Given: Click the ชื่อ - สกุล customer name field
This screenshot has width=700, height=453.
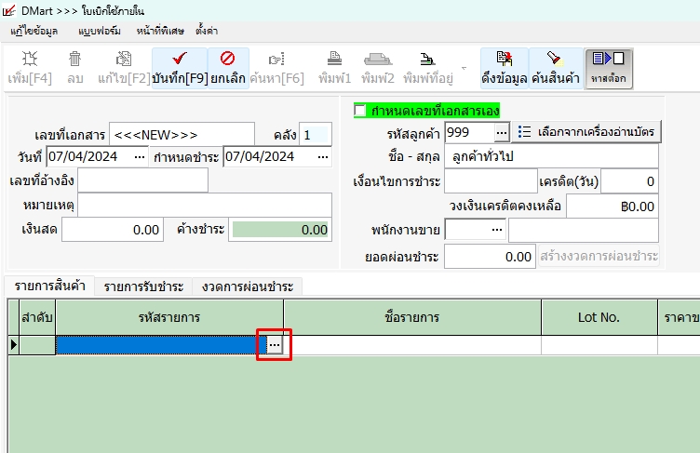Looking at the screenshot, I should click(551, 156).
